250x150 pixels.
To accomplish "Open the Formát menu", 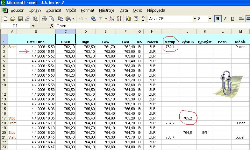I will (x=87, y=10).
